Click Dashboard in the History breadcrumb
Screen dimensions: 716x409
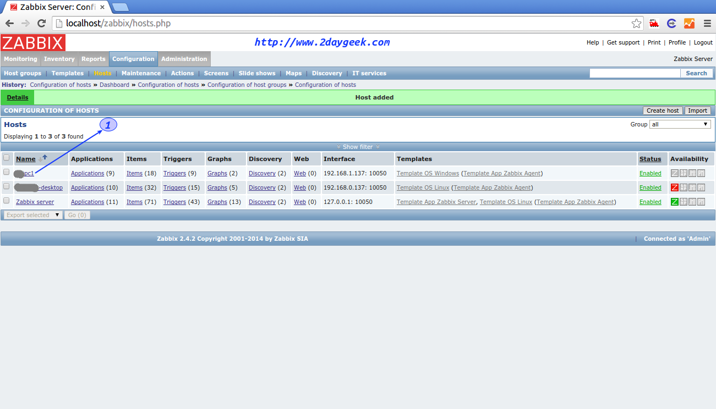[114, 85]
